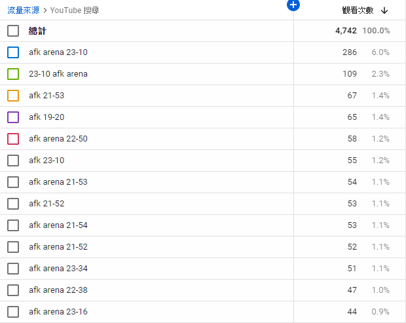Select checkbox for afk arena 23-16
This screenshot has width=406, height=323.
13,312
